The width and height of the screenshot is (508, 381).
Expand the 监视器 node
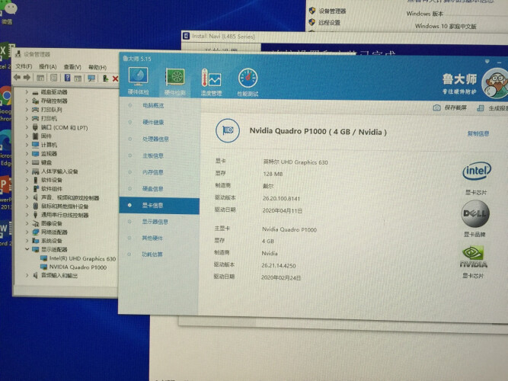click(27, 153)
